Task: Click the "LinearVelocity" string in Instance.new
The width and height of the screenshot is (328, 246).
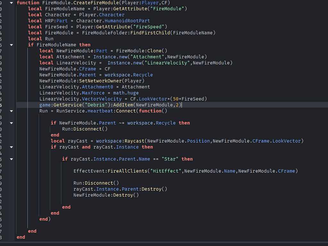Action: [167, 63]
